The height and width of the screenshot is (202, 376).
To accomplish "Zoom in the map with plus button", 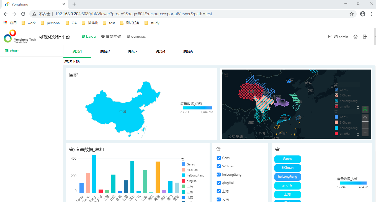I will (x=365, y=125).
